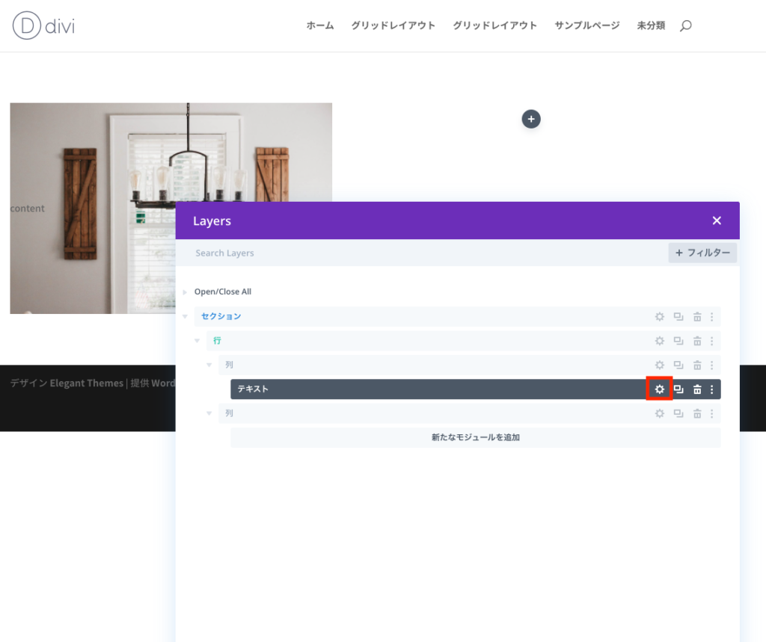Click 新たなモジュールを追加 button
This screenshot has height=642, width=766.
(x=475, y=437)
